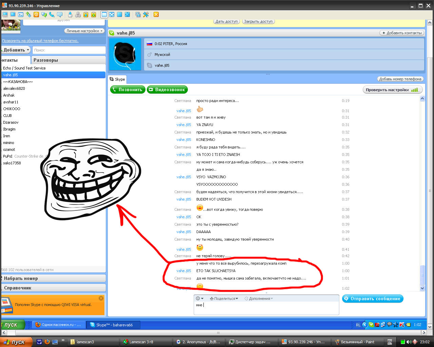Click the orange power control icon
This screenshot has height=347, width=434.
(x=36, y=15)
